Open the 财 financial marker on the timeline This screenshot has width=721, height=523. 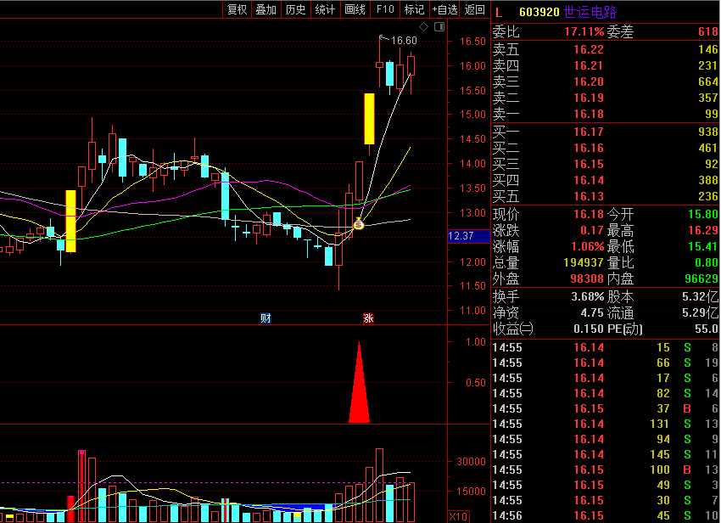(265, 318)
